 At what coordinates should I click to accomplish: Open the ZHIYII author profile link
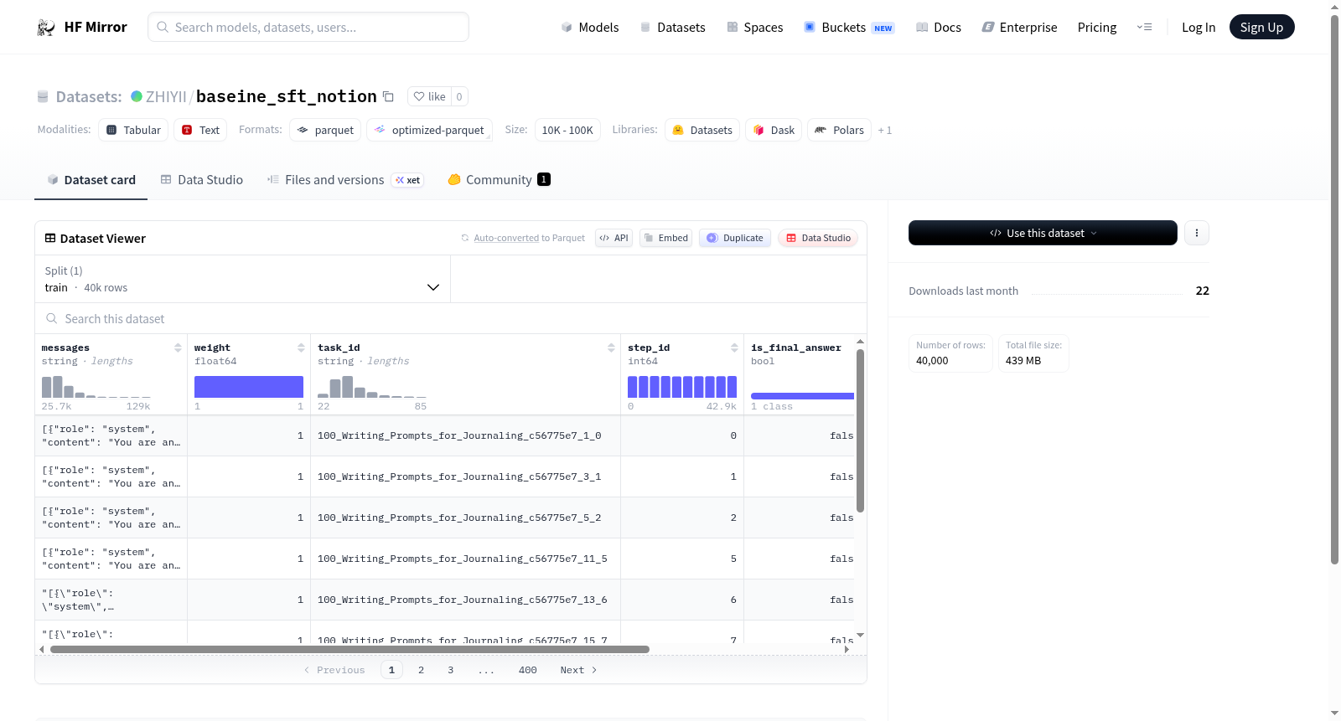pyautogui.click(x=166, y=96)
